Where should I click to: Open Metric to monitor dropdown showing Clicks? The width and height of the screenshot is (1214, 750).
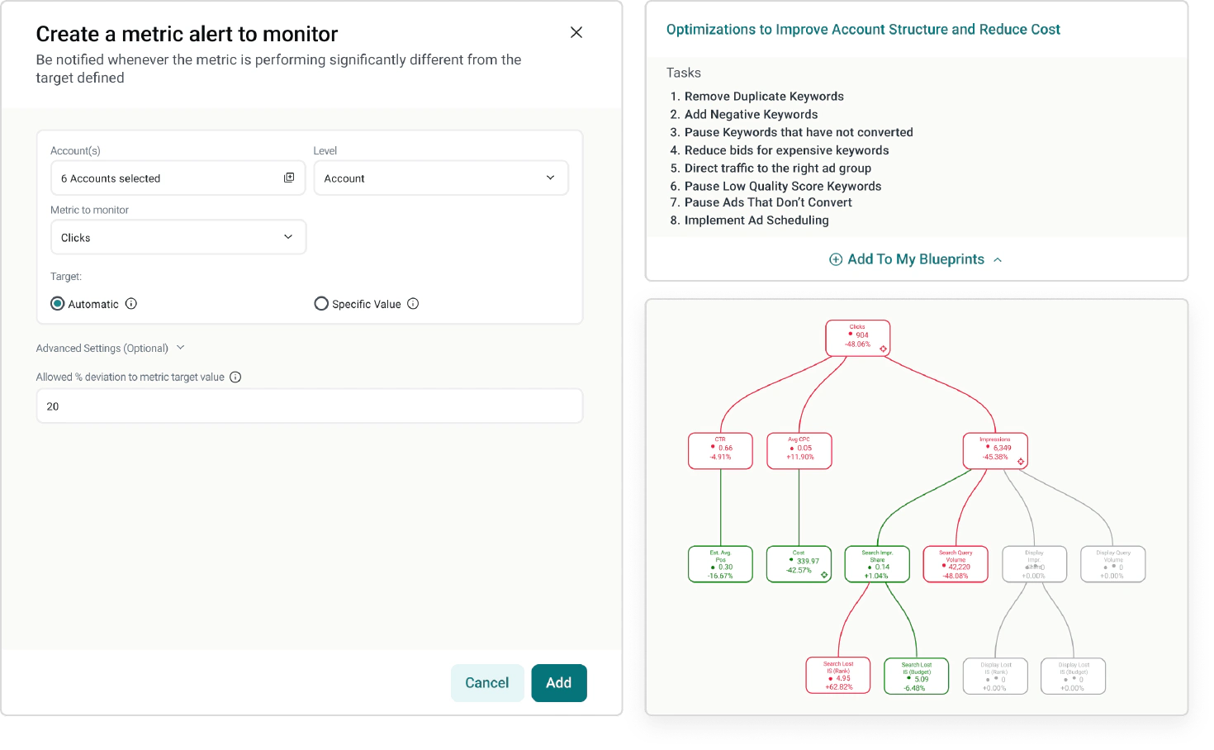click(x=178, y=237)
